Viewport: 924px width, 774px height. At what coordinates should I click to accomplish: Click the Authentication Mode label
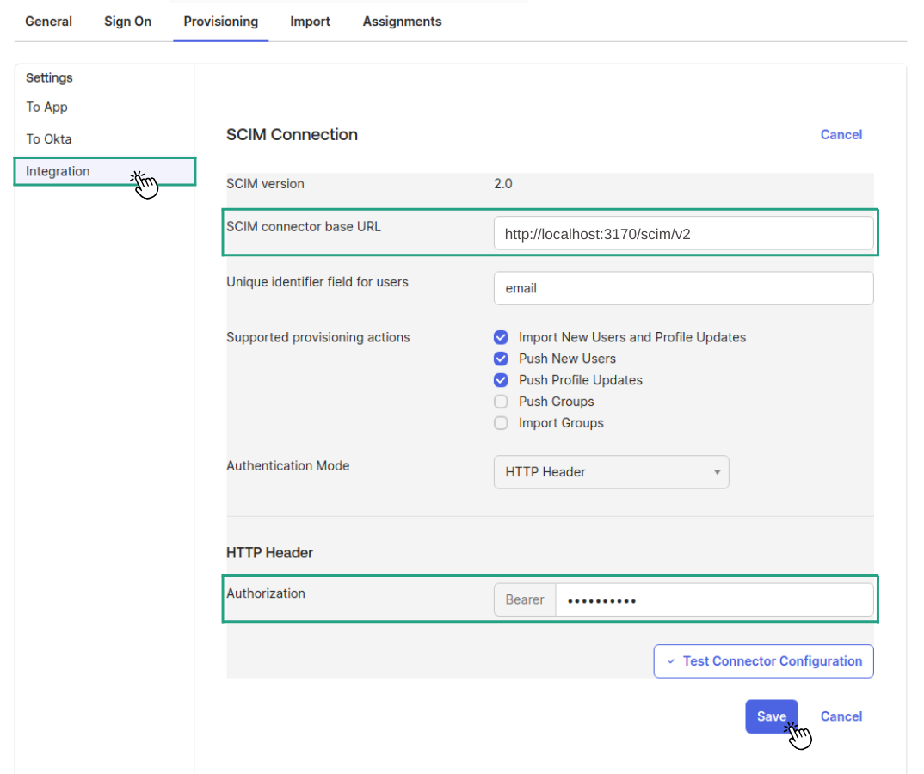pos(287,466)
